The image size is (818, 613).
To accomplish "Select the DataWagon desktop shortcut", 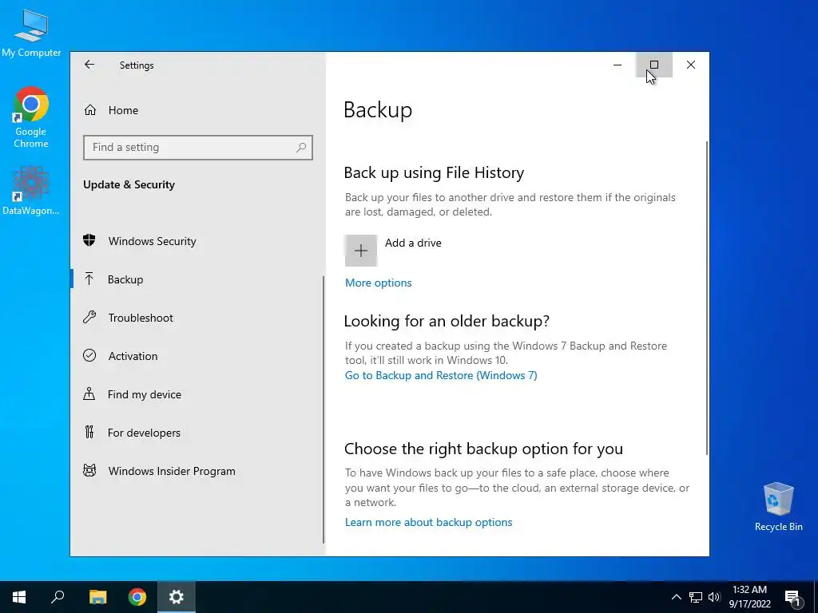I will (31, 190).
